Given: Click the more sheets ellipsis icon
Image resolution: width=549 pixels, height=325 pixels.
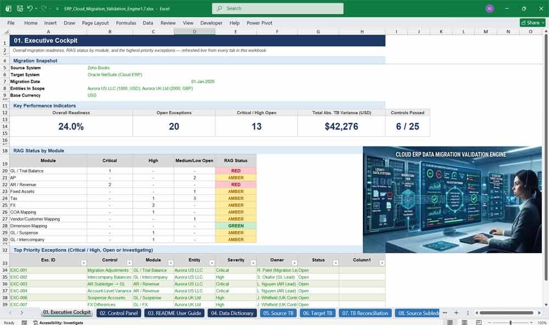Looking at the screenshot, I should click(445, 313).
